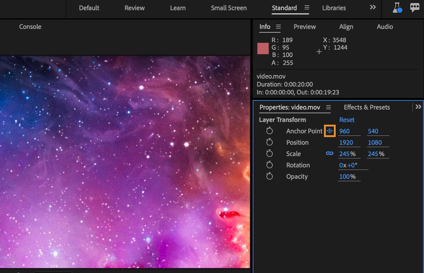
Task: Select the Standard workspace
Action: 284,8
